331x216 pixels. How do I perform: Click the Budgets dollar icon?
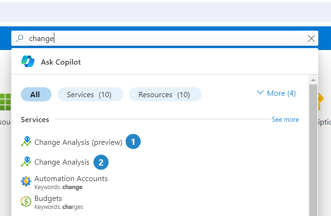coord(26,201)
